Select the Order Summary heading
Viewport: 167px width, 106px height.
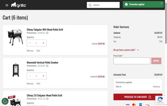[x=121, y=27]
